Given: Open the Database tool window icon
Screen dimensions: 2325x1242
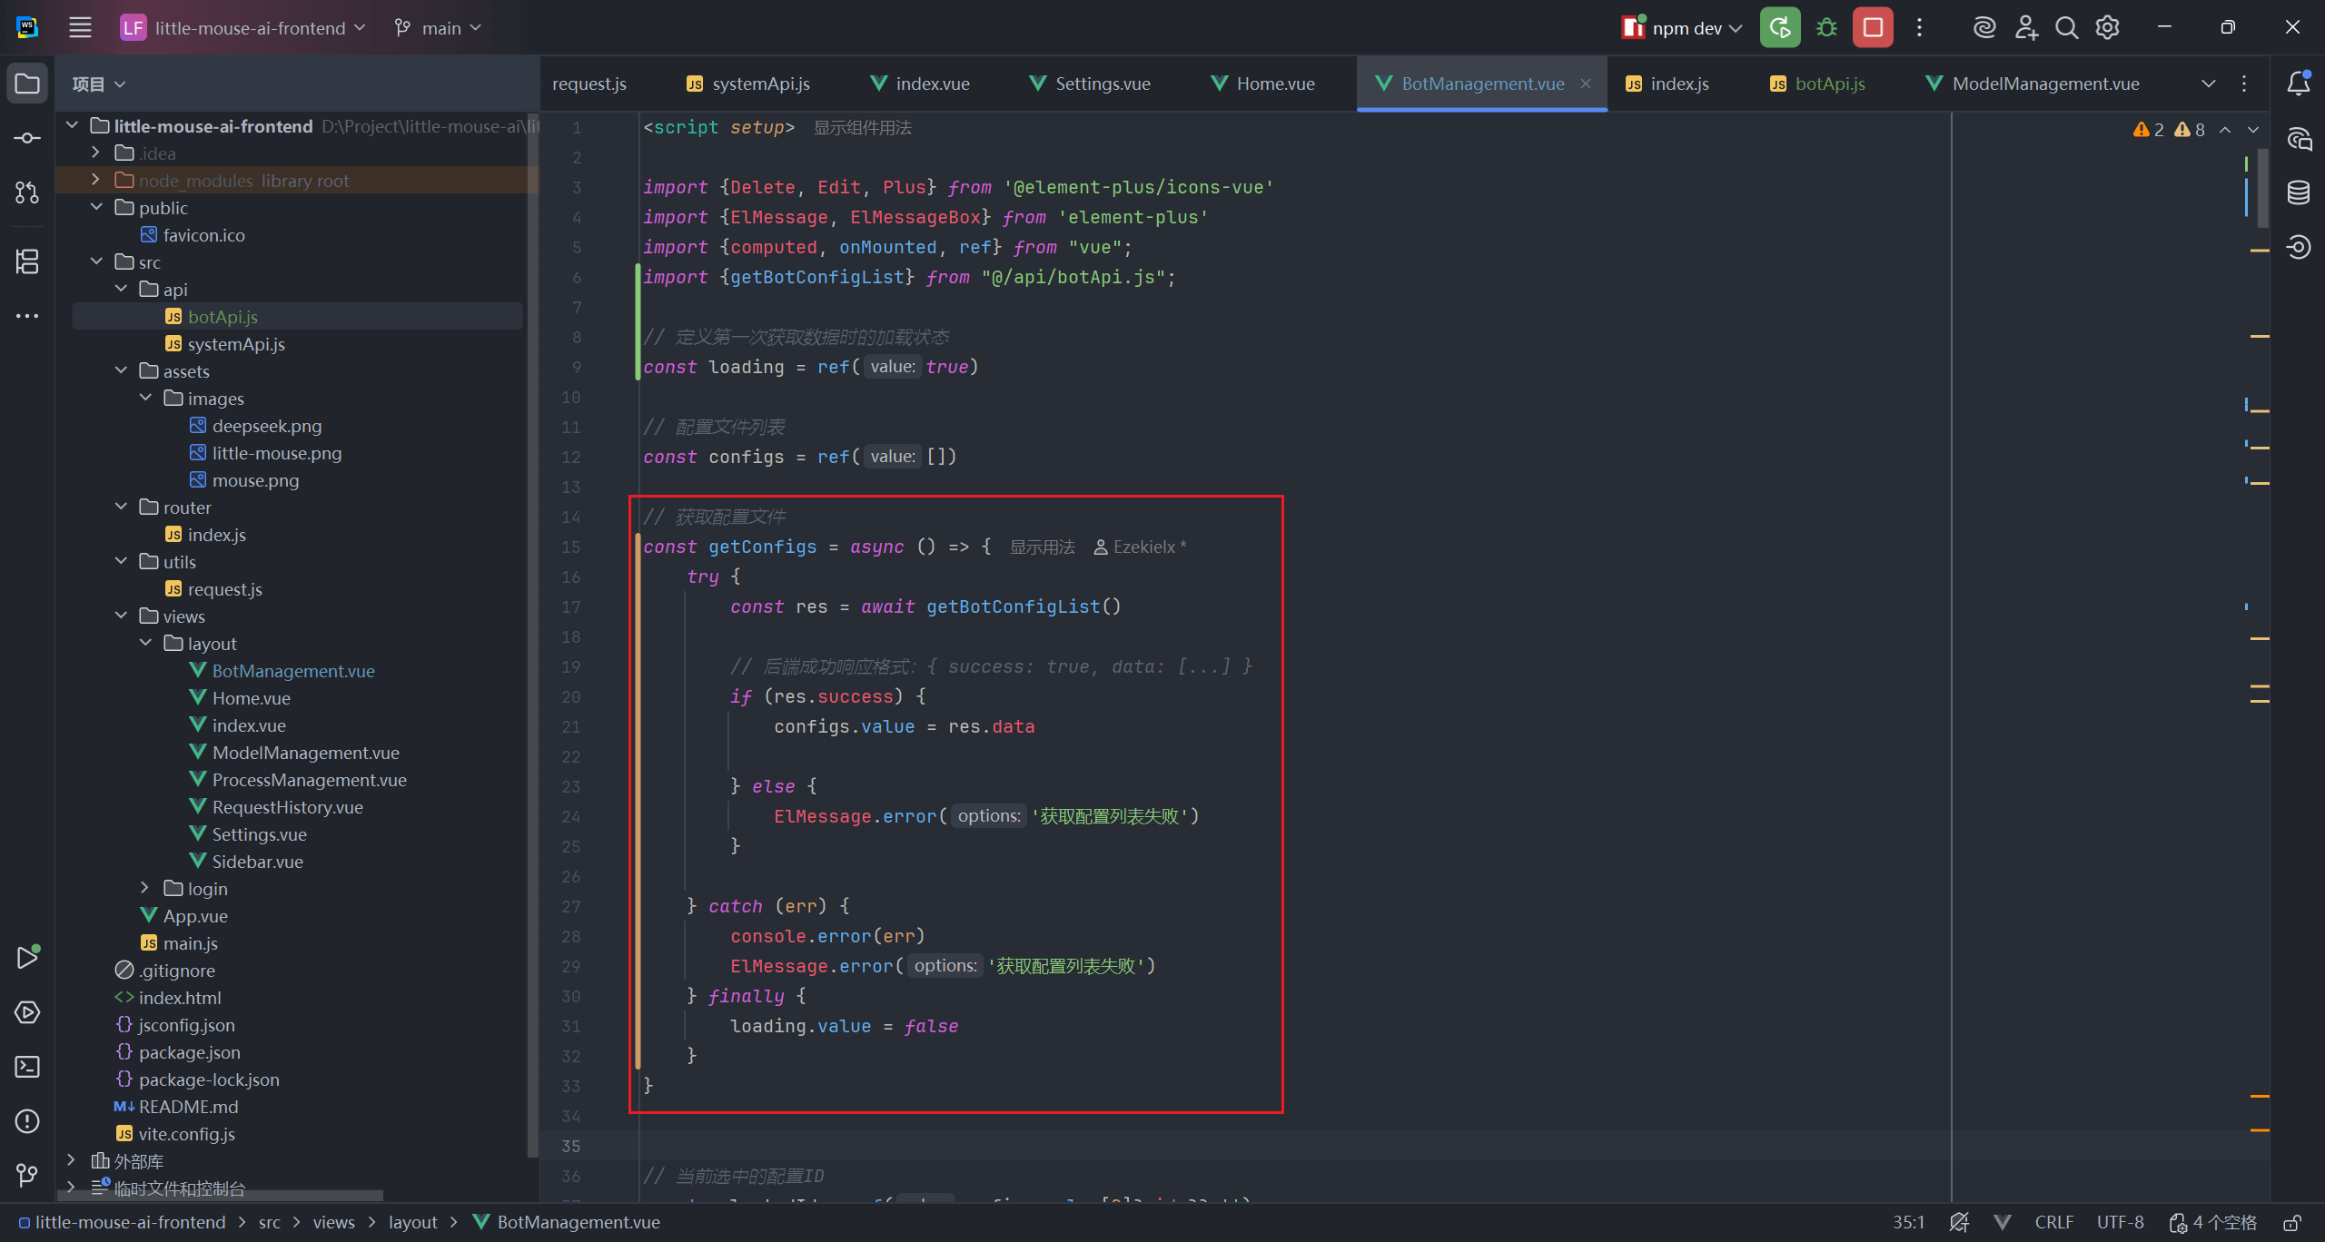Looking at the screenshot, I should coord(2298,192).
